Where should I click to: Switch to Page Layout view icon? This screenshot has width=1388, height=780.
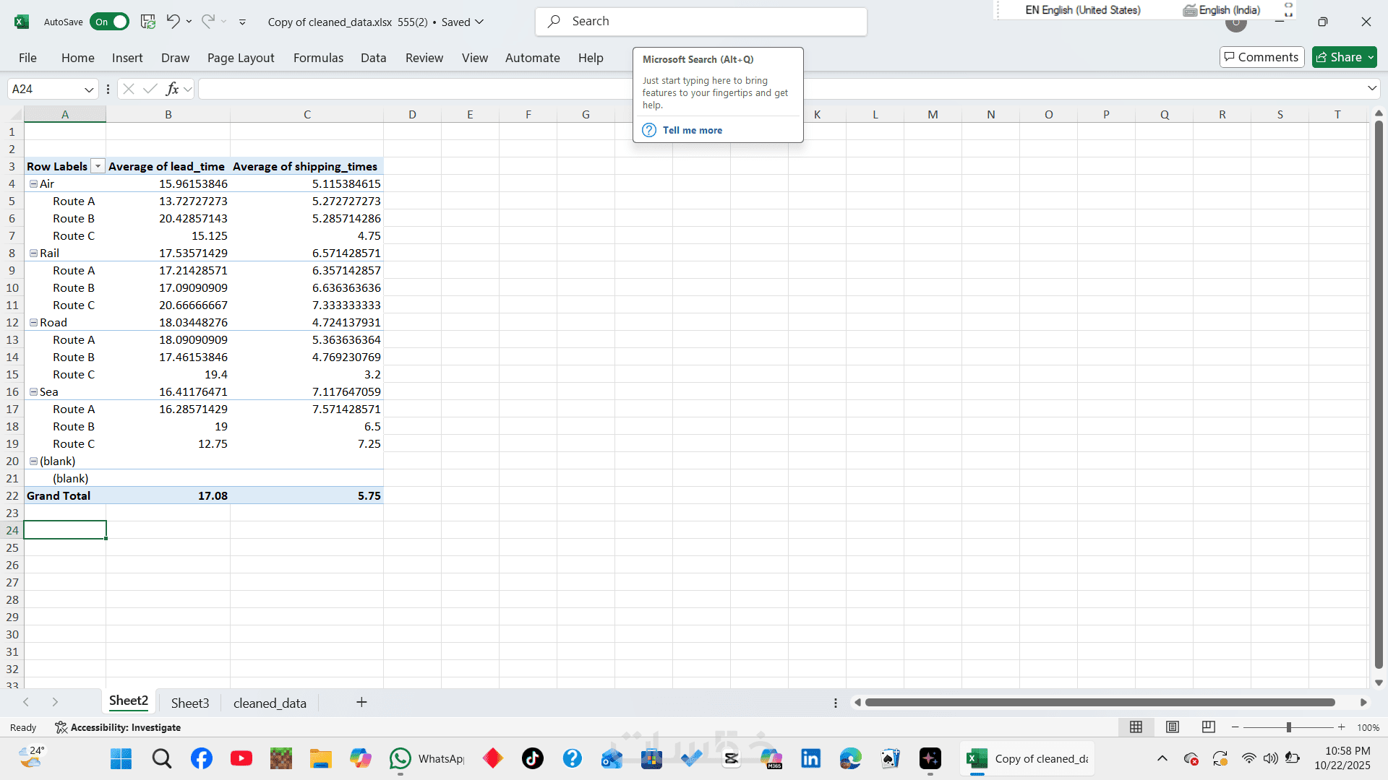[x=1173, y=727]
